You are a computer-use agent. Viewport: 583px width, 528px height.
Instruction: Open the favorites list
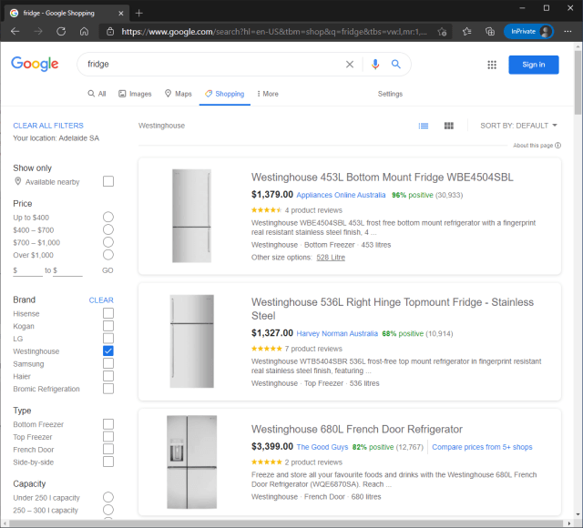point(467,32)
